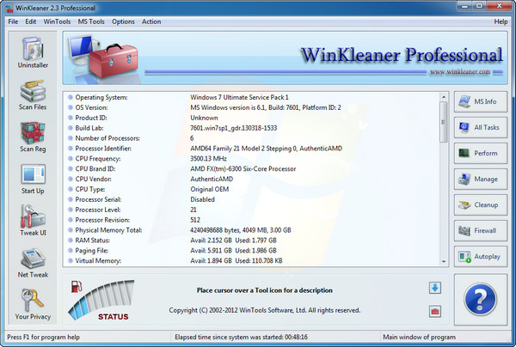Select the Product ID row

pyautogui.click(x=252, y=118)
